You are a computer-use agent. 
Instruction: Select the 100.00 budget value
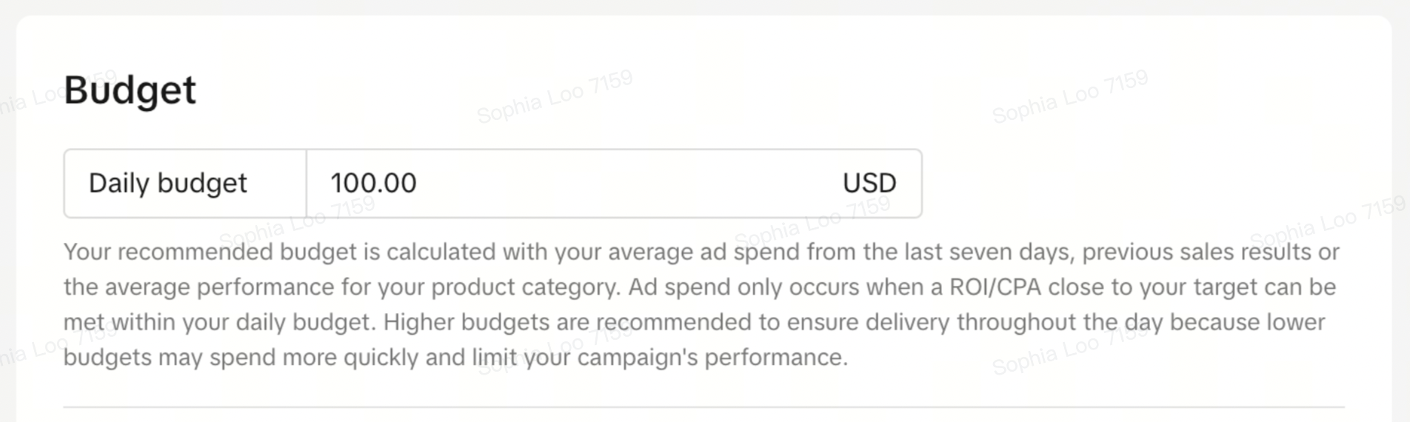(373, 184)
